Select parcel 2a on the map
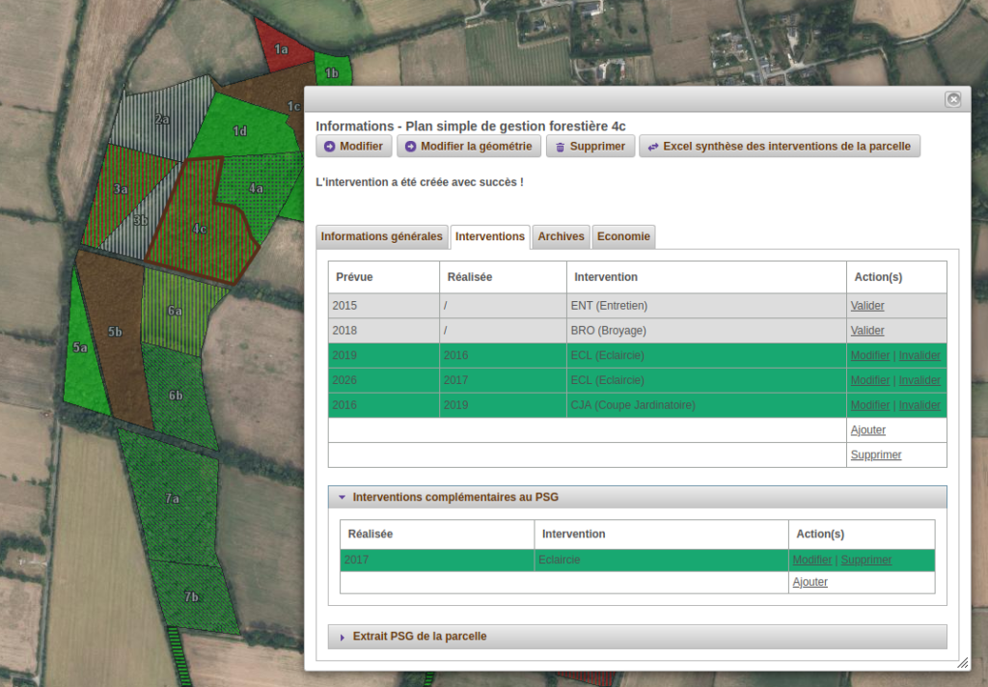 162,120
